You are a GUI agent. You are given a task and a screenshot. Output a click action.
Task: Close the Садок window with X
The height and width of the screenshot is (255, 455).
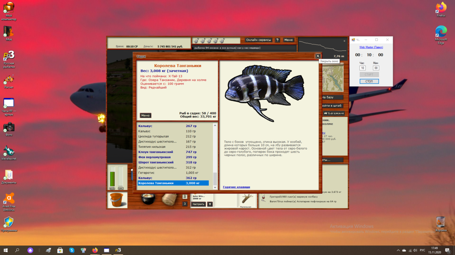click(318, 56)
